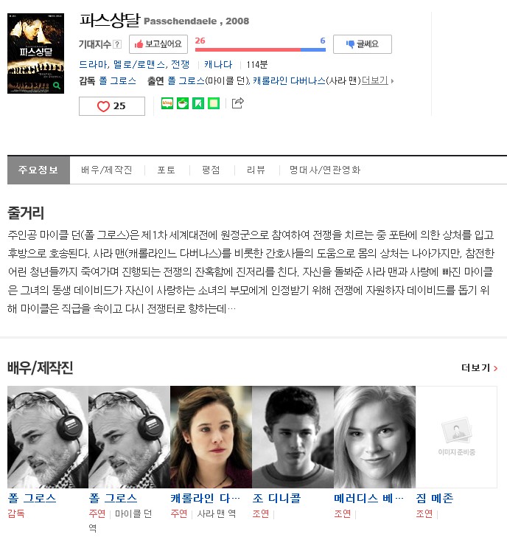Share via green cafe cup icon

coord(183,103)
